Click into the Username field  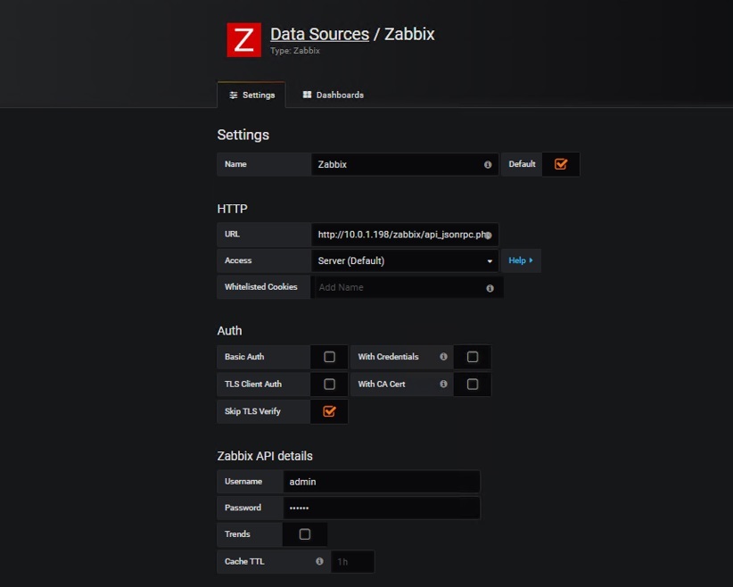pos(382,482)
